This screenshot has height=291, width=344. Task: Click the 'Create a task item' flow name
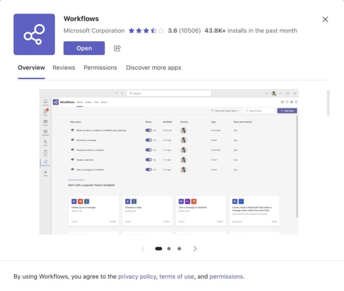point(85,160)
